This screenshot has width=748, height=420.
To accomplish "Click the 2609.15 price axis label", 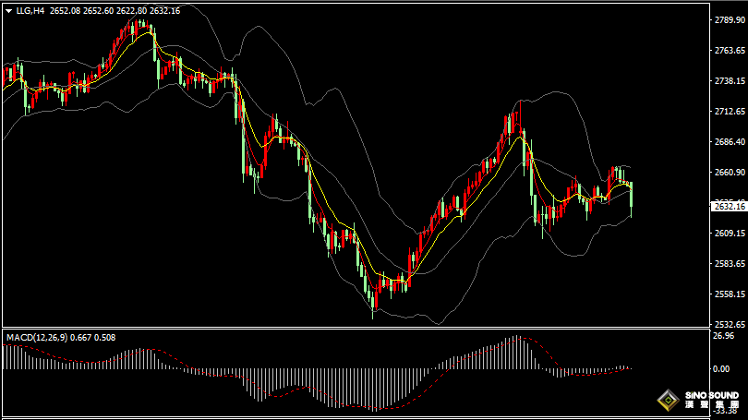I will pos(730,234).
